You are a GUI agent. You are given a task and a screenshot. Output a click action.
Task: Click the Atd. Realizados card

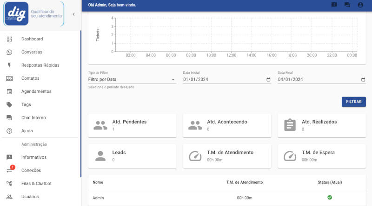coord(322,125)
